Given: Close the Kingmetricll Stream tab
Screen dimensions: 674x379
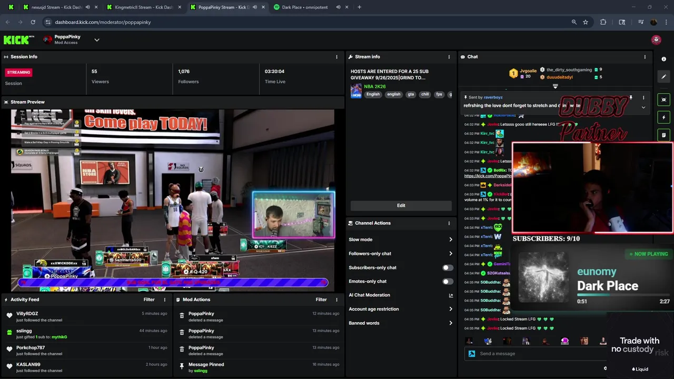Looking at the screenshot, I should click(179, 7).
